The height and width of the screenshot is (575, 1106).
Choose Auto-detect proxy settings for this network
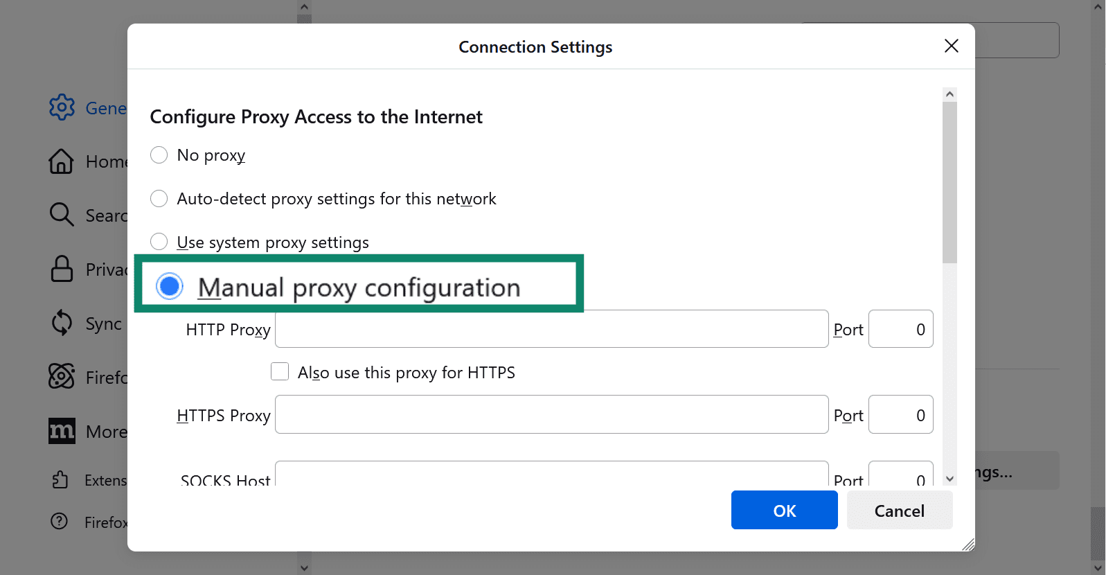coord(159,199)
